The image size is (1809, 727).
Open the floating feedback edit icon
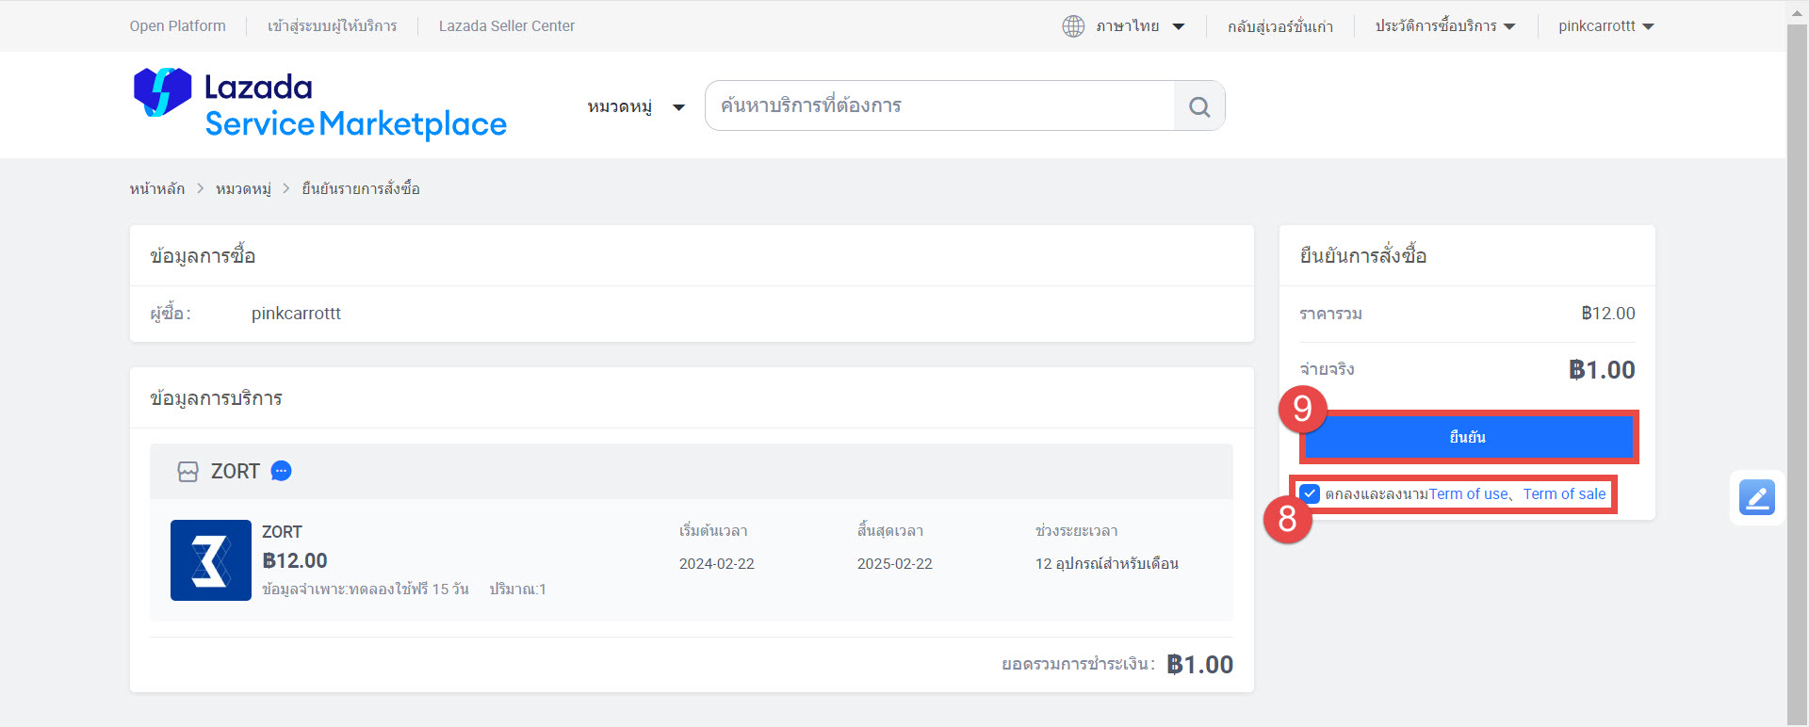1756,497
